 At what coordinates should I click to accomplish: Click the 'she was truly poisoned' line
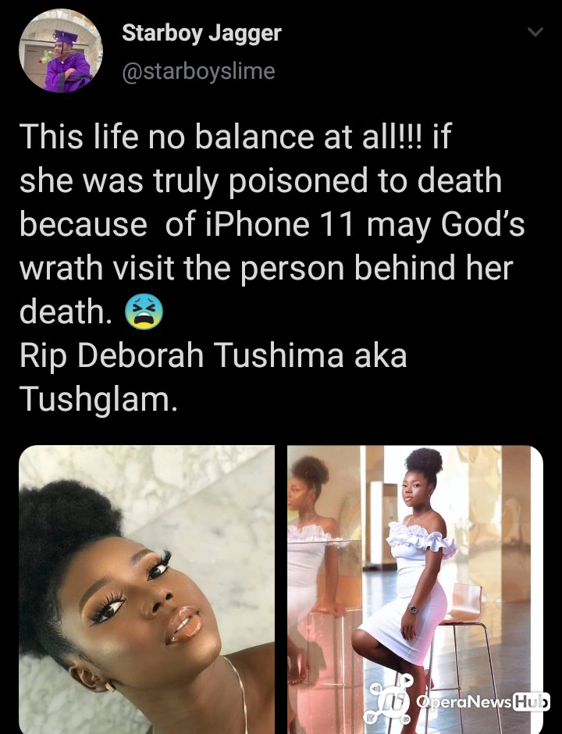(261, 180)
